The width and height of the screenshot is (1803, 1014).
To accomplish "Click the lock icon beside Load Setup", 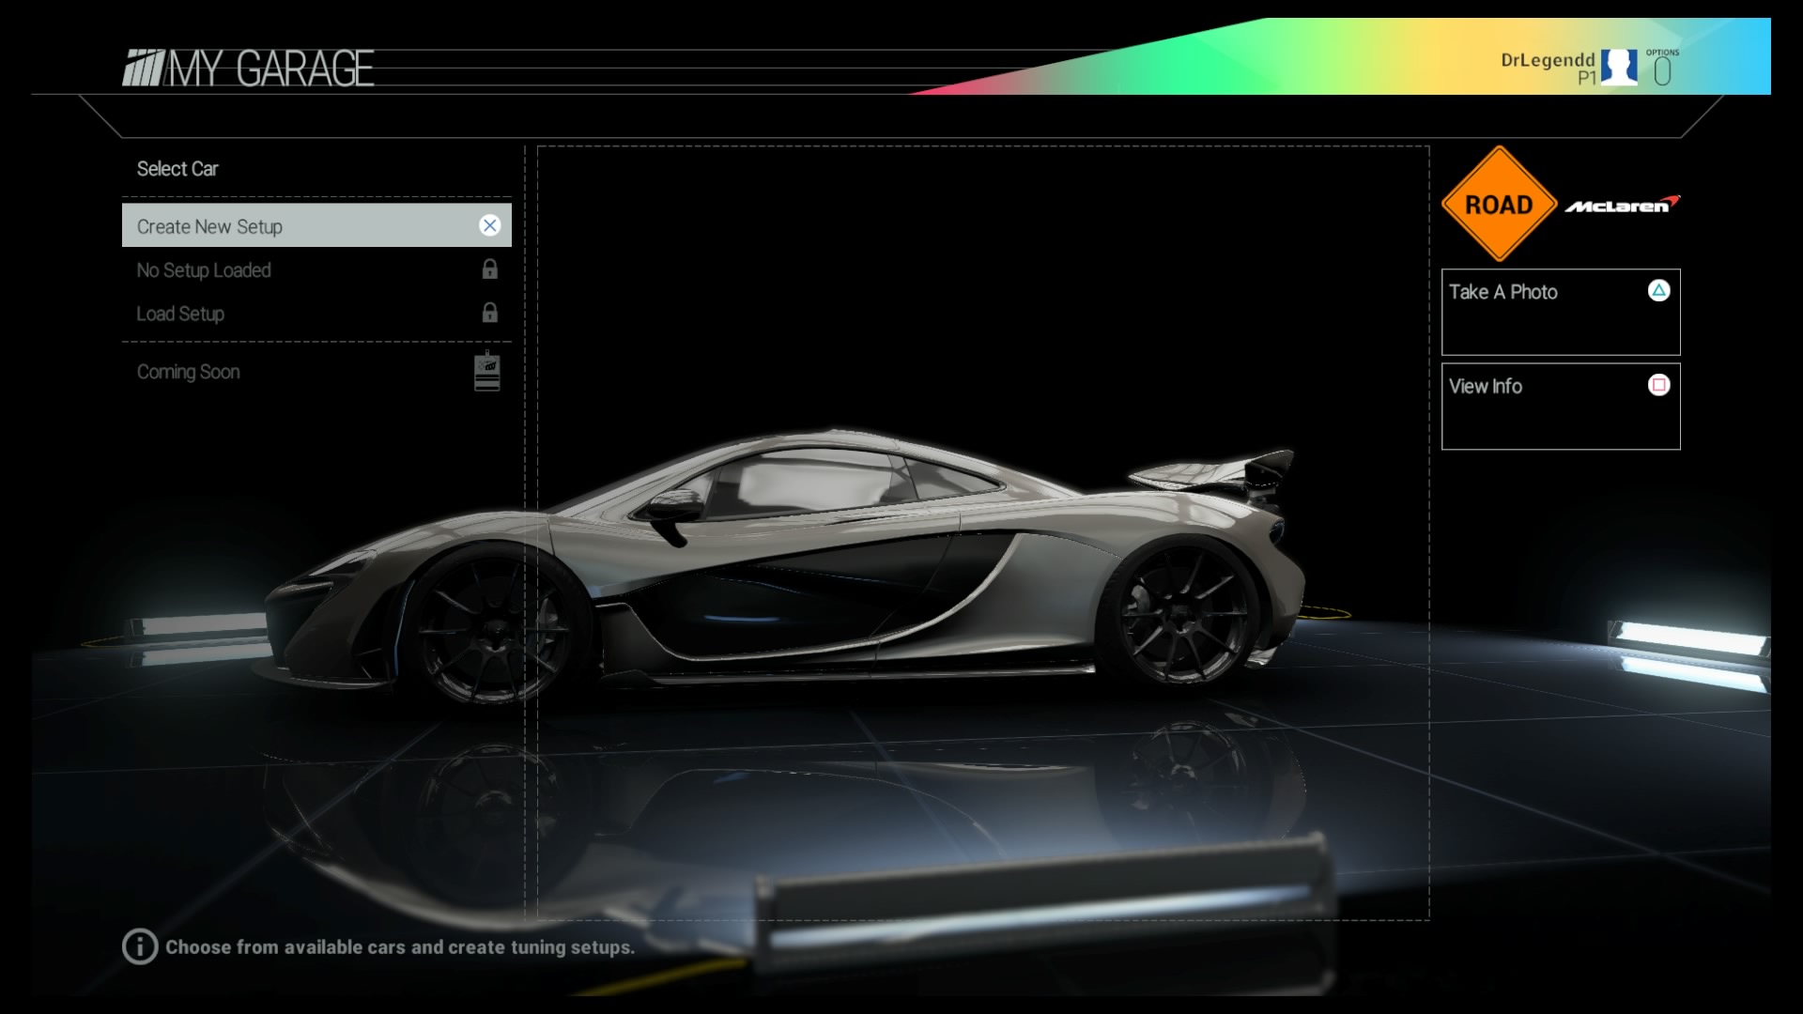I will coord(489,313).
